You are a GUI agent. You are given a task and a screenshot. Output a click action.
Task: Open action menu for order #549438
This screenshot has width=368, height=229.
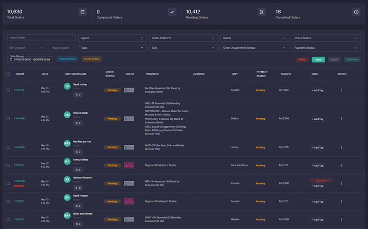[x=341, y=183]
